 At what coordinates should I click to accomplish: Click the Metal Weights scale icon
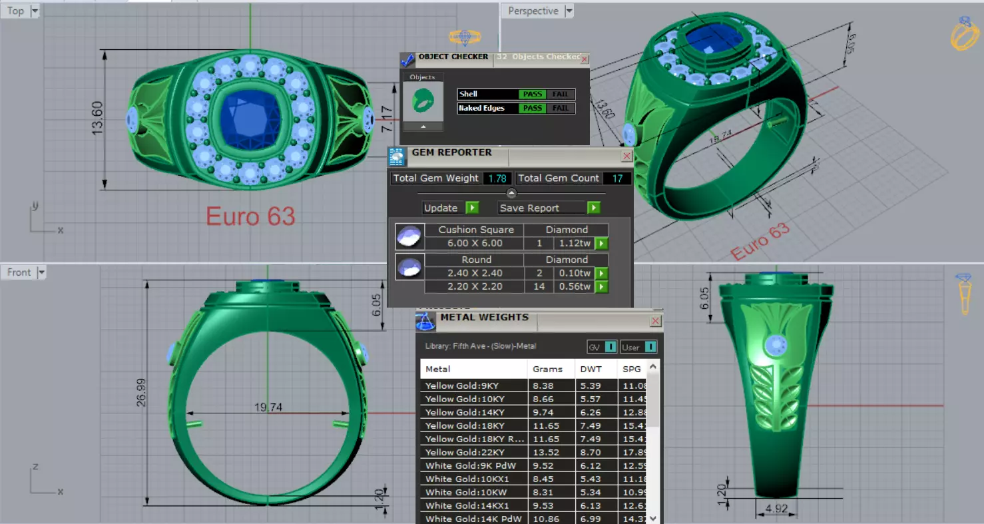(x=425, y=322)
